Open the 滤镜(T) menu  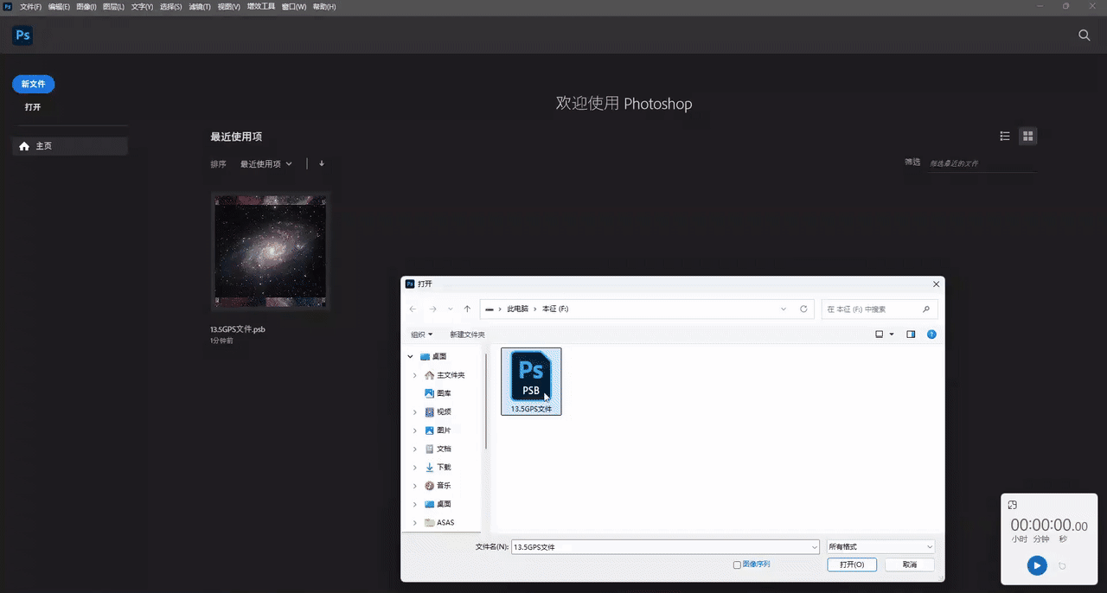coord(200,6)
